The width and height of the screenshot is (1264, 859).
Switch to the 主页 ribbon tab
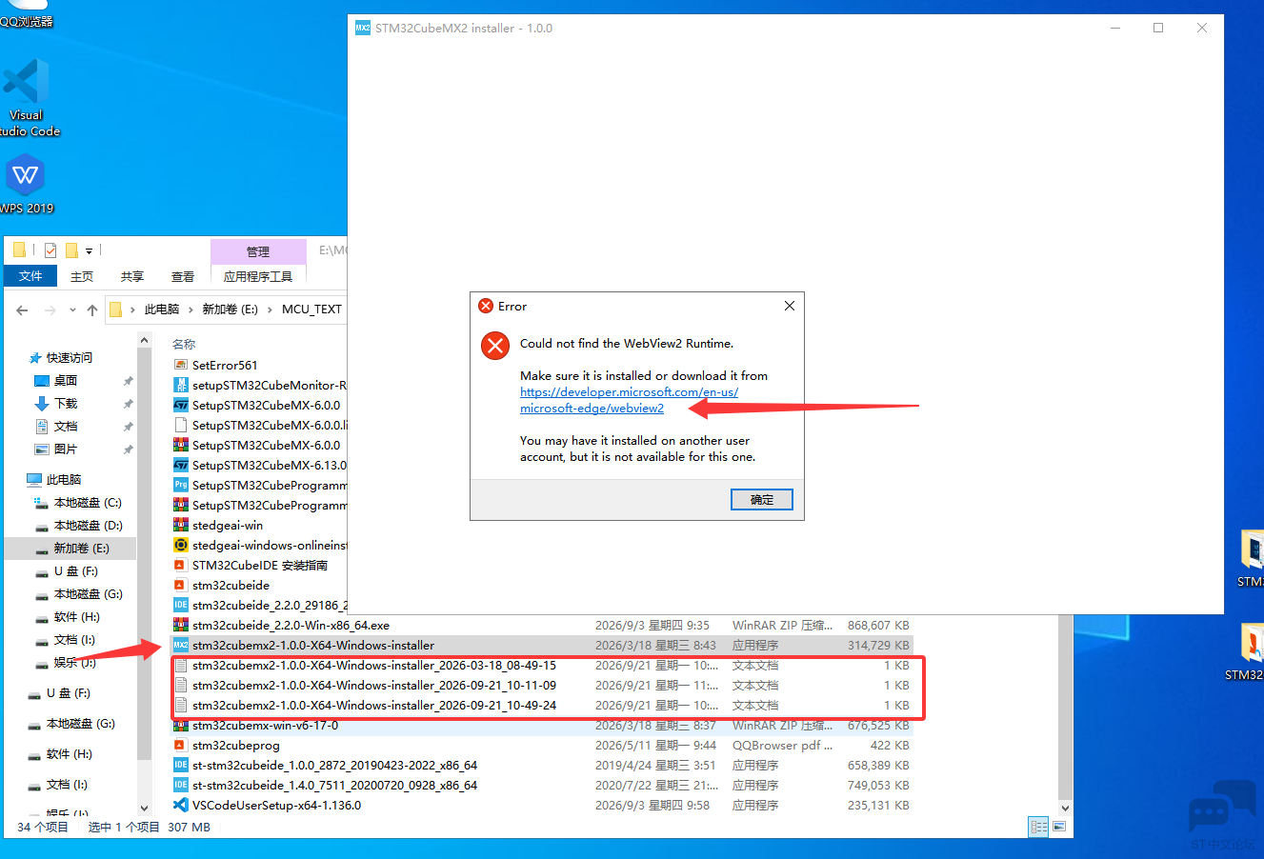[x=82, y=276]
